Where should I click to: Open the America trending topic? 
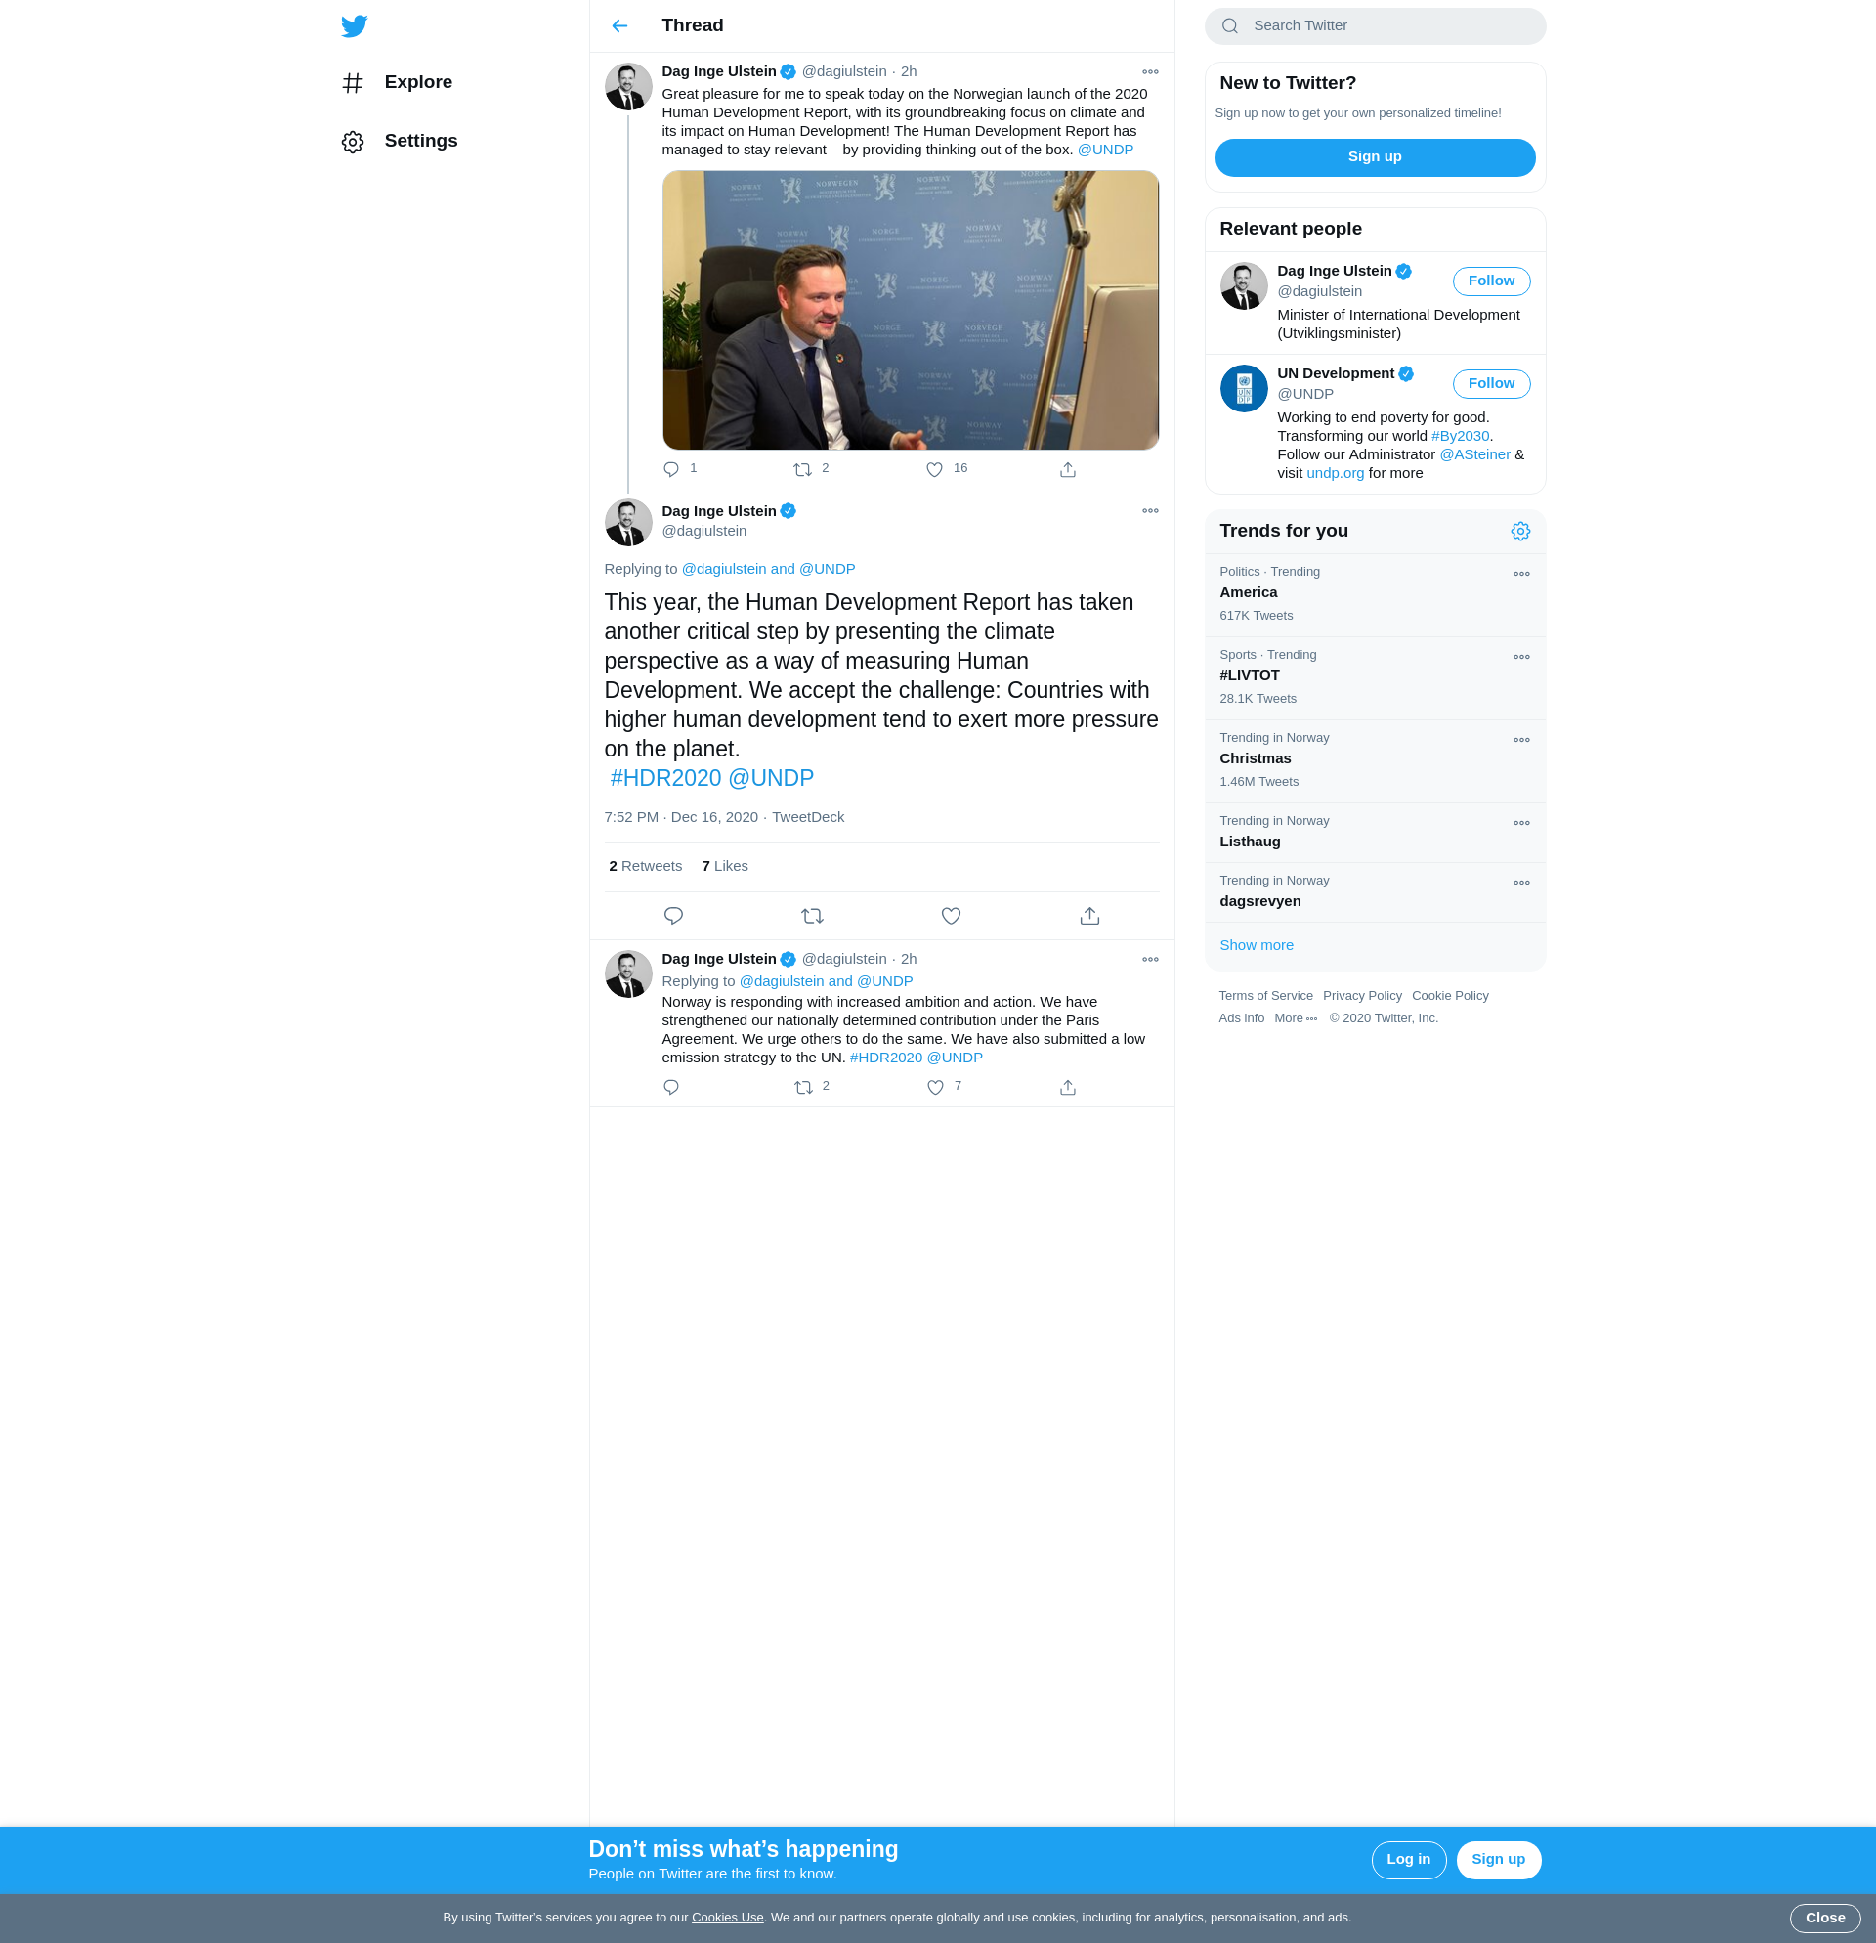click(1375, 595)
